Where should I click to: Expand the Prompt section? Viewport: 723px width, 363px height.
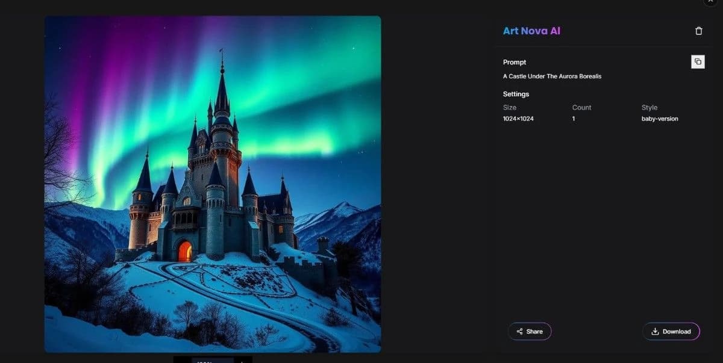[514, 62]
